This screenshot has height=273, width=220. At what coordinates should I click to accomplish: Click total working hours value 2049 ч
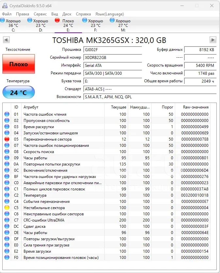click(x=200, y=81)
